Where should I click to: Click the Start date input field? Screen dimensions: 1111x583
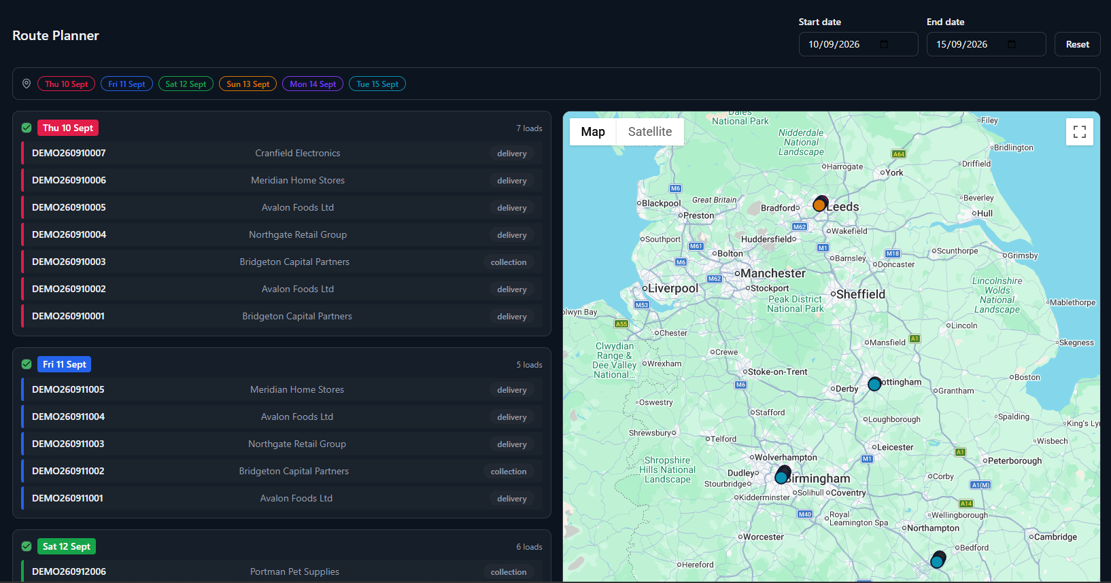858,44
